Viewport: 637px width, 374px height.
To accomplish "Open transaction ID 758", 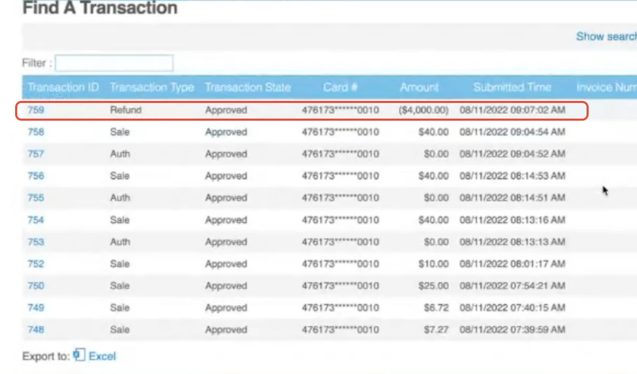I will tap(36, 132).
